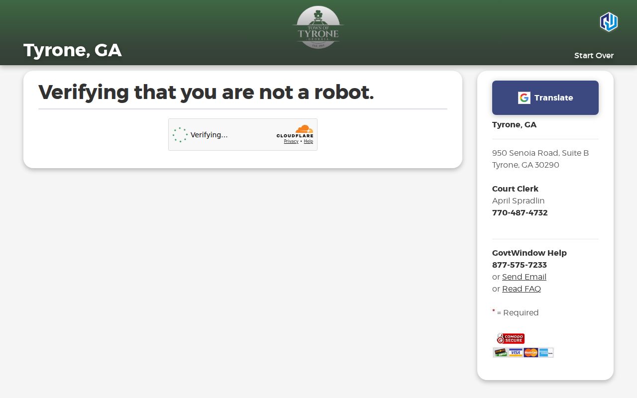Select the text Tyrone, GA 30290
The height and width of the screenshot is (398, 637).
pyautogui.click(x=526, y=165)
